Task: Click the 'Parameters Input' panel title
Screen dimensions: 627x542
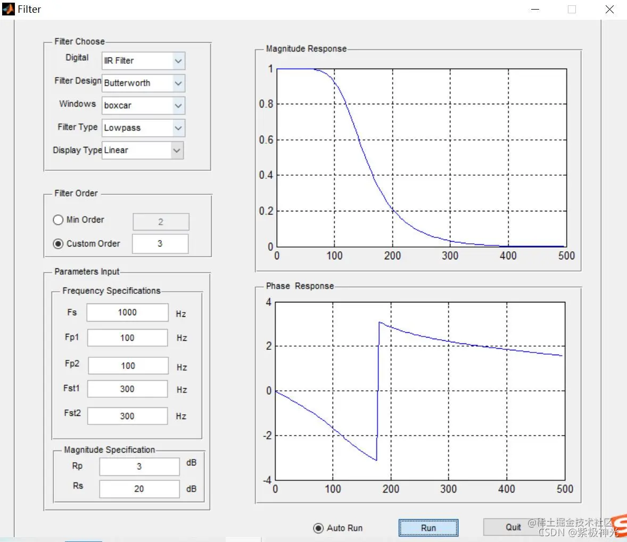Action: pos(87,272)
